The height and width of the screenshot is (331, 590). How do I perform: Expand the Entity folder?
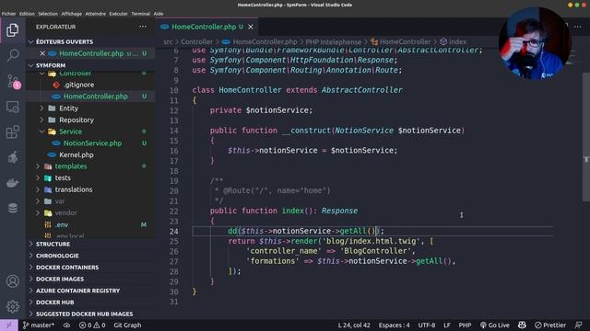coord(68,108)
